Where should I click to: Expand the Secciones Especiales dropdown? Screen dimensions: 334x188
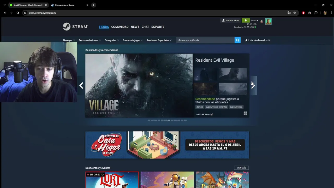pos(159,40)
